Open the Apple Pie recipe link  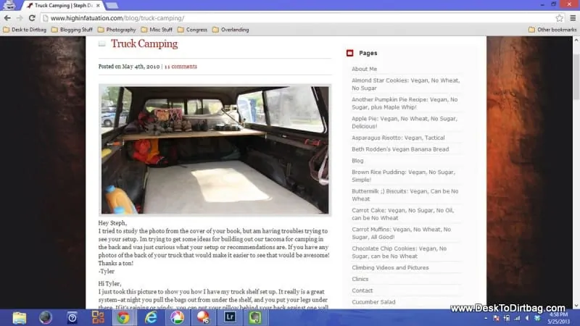pos(405,122)
